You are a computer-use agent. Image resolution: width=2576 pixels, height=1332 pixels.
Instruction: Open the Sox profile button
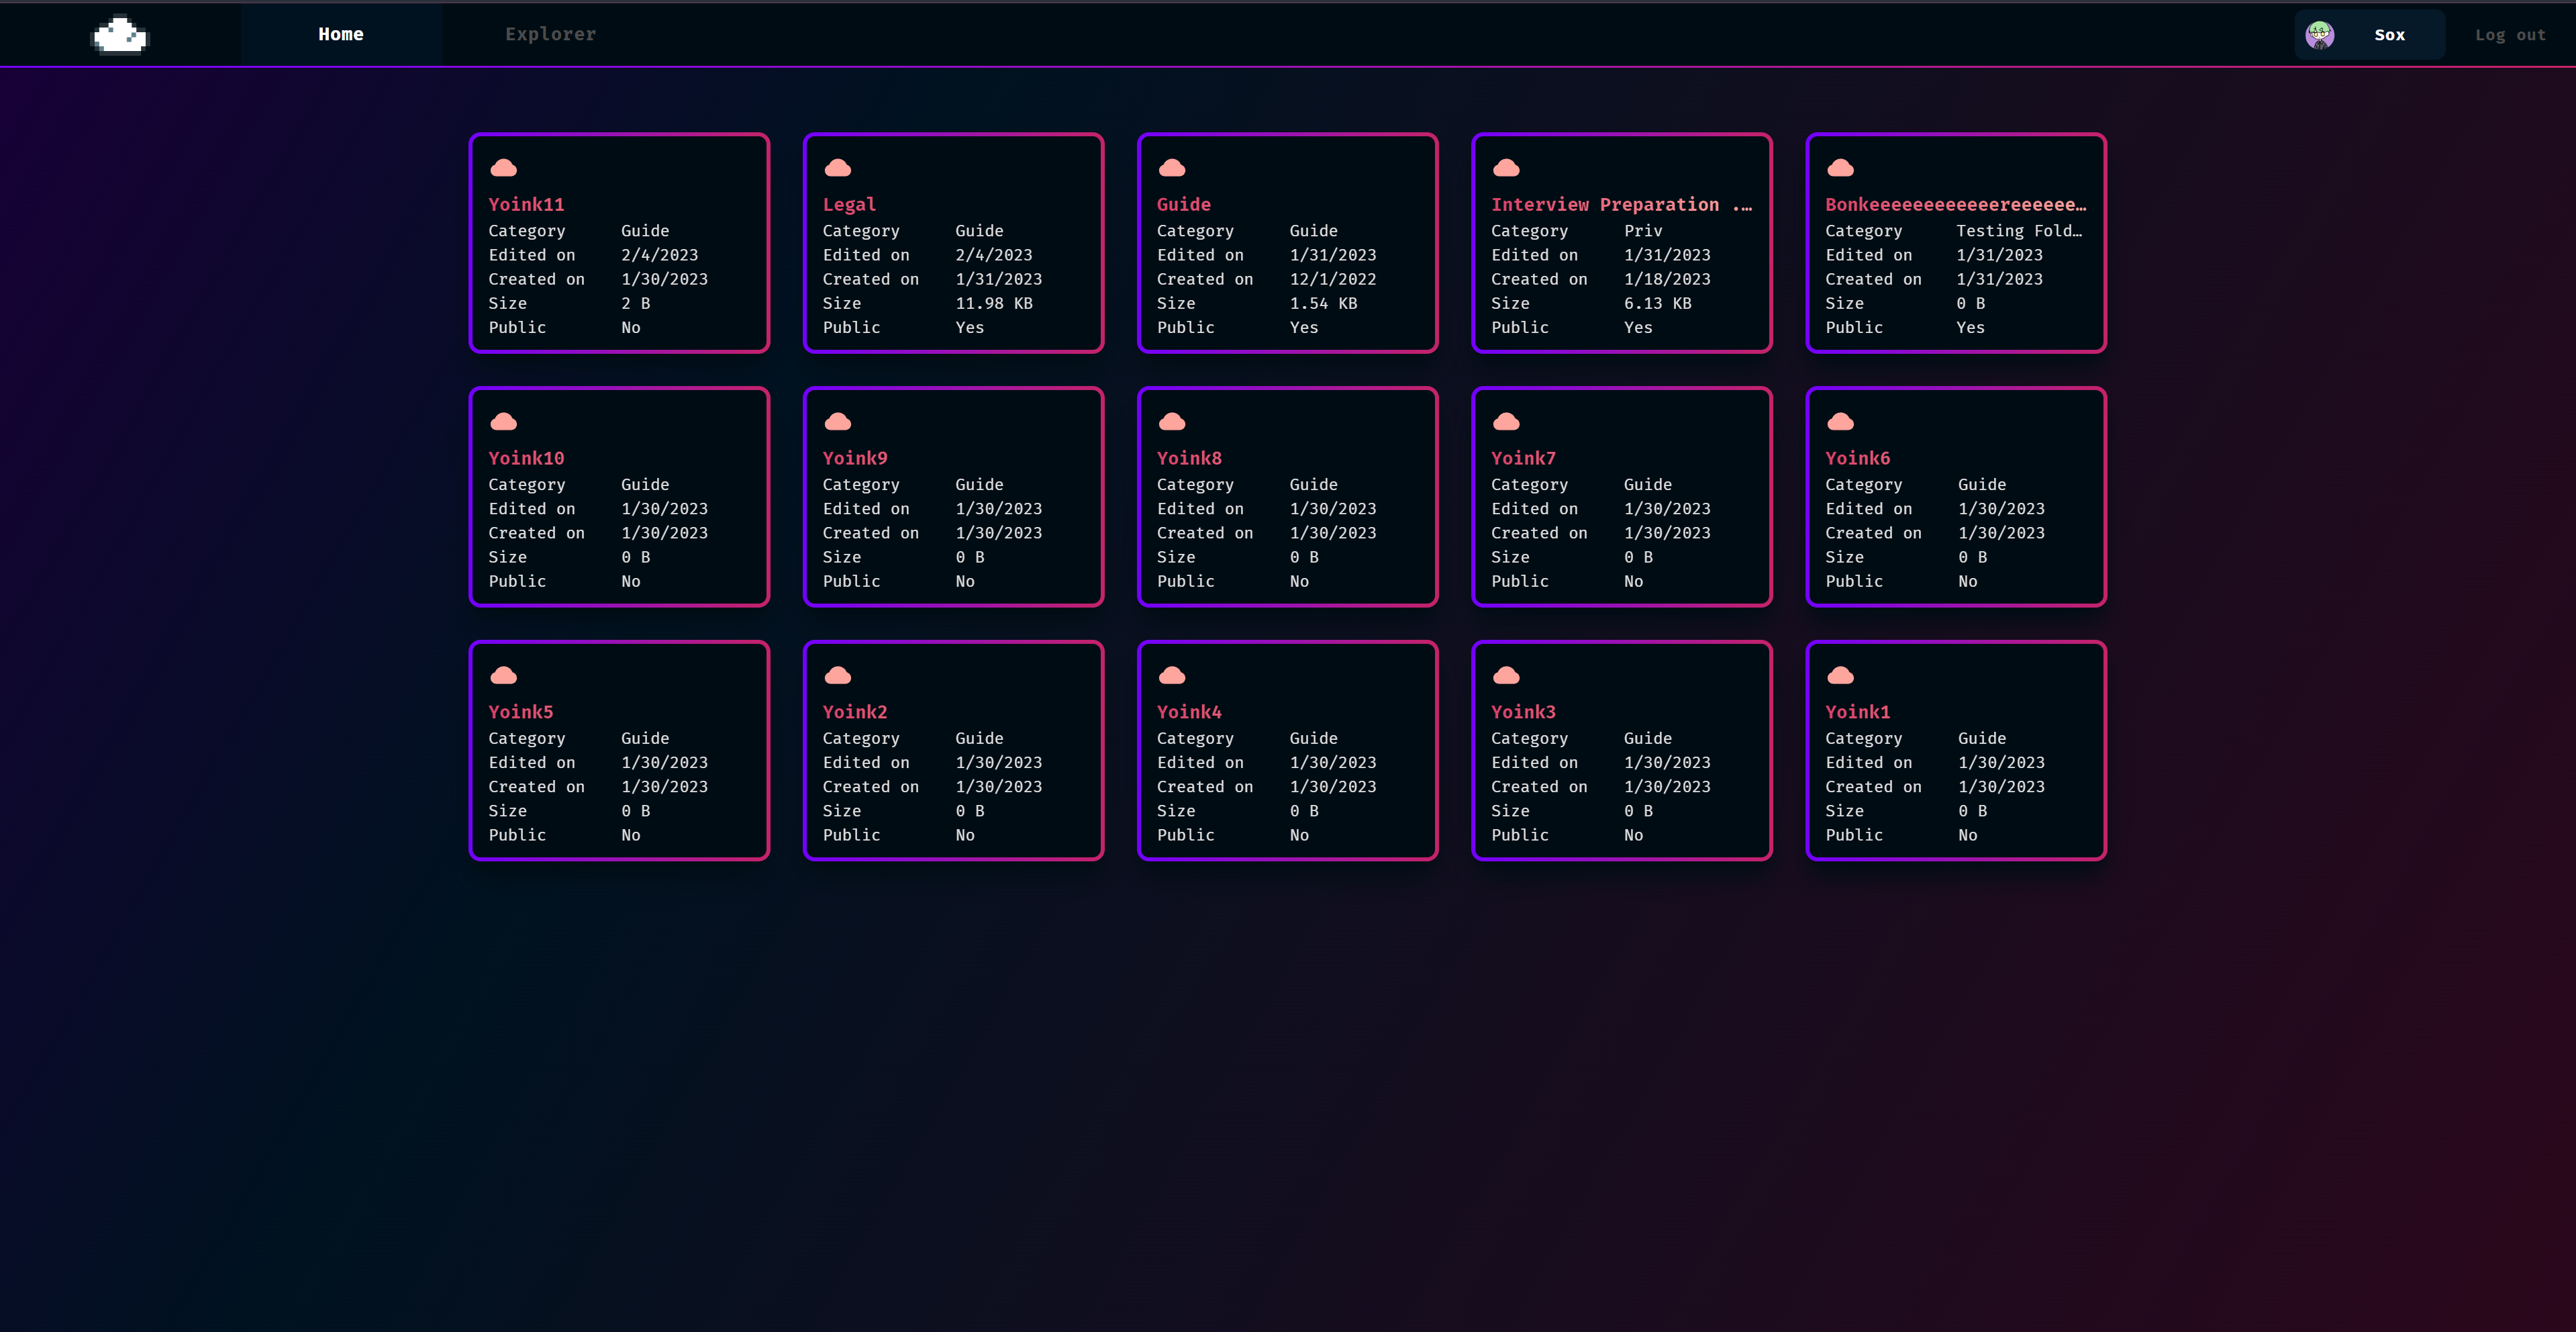point(2388,35)
